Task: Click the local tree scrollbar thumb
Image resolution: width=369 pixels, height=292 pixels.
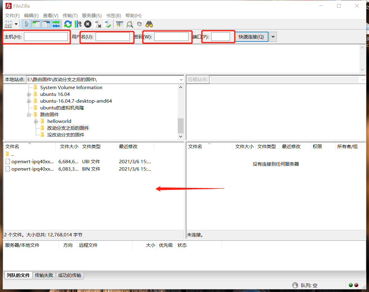Action: (x=181, y=125)
